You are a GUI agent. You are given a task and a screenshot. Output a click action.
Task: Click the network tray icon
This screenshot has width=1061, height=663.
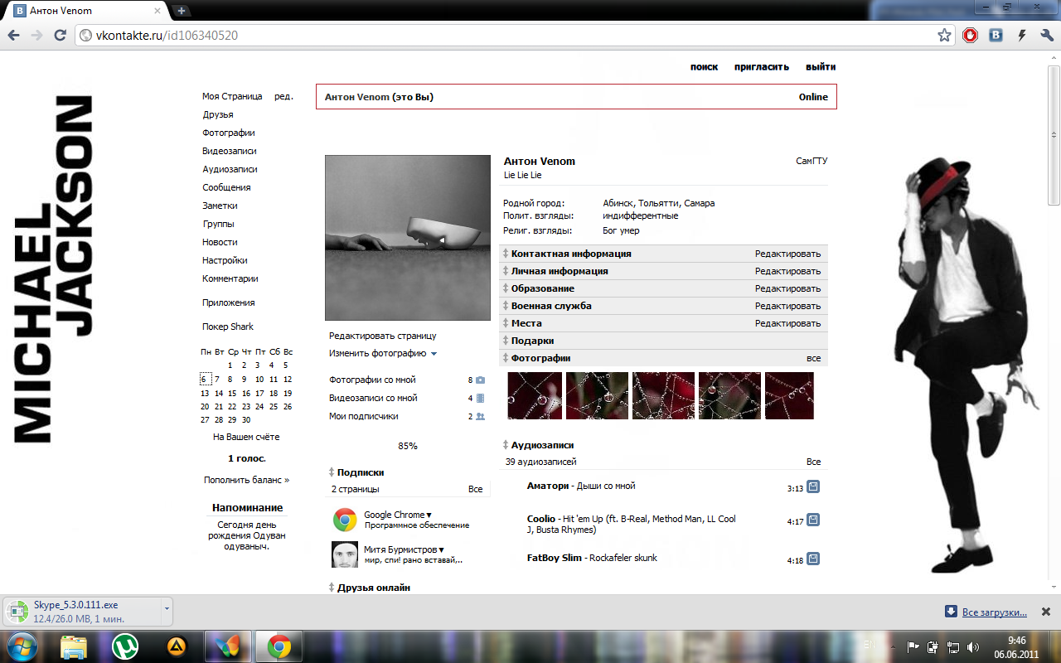pyautogui.click(x=953, y=646)
